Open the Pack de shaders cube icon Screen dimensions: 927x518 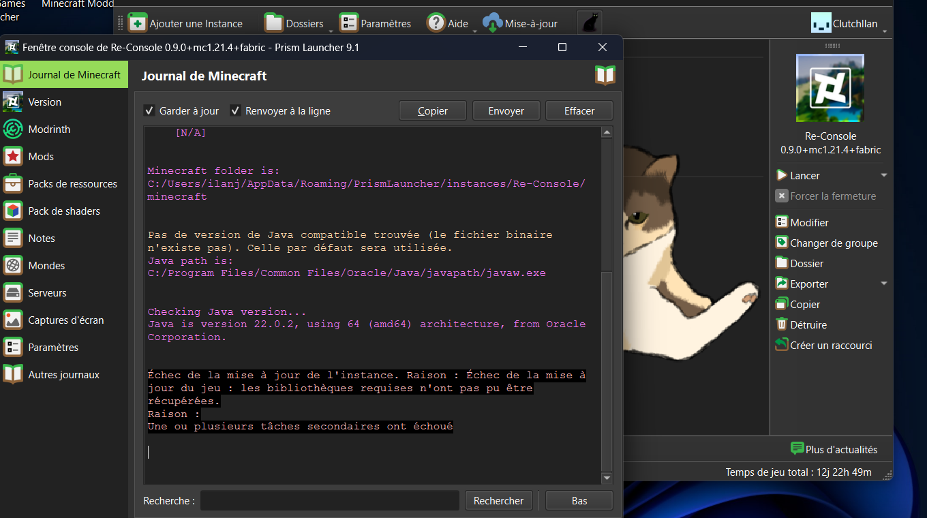[13, 211]
